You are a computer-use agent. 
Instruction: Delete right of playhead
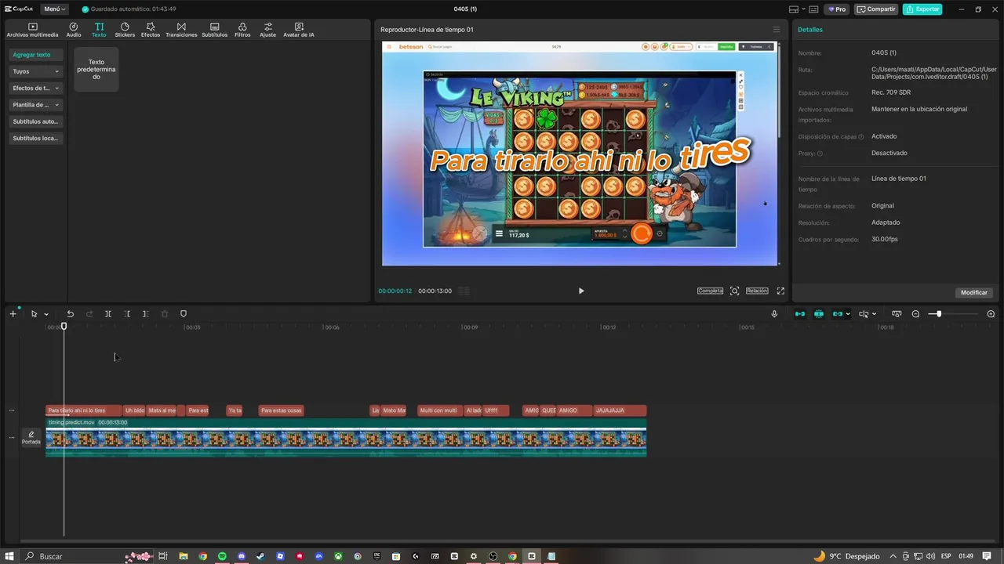146,313
